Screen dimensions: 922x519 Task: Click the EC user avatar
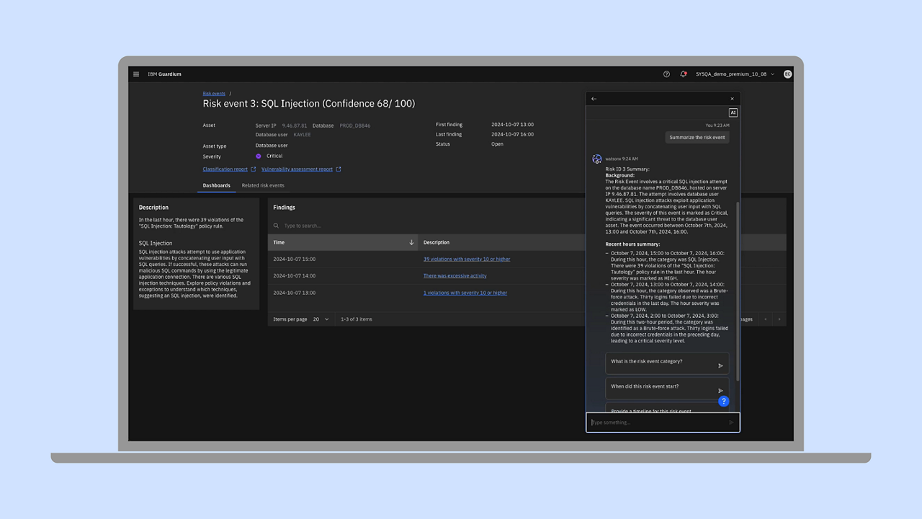coord(787,74)
